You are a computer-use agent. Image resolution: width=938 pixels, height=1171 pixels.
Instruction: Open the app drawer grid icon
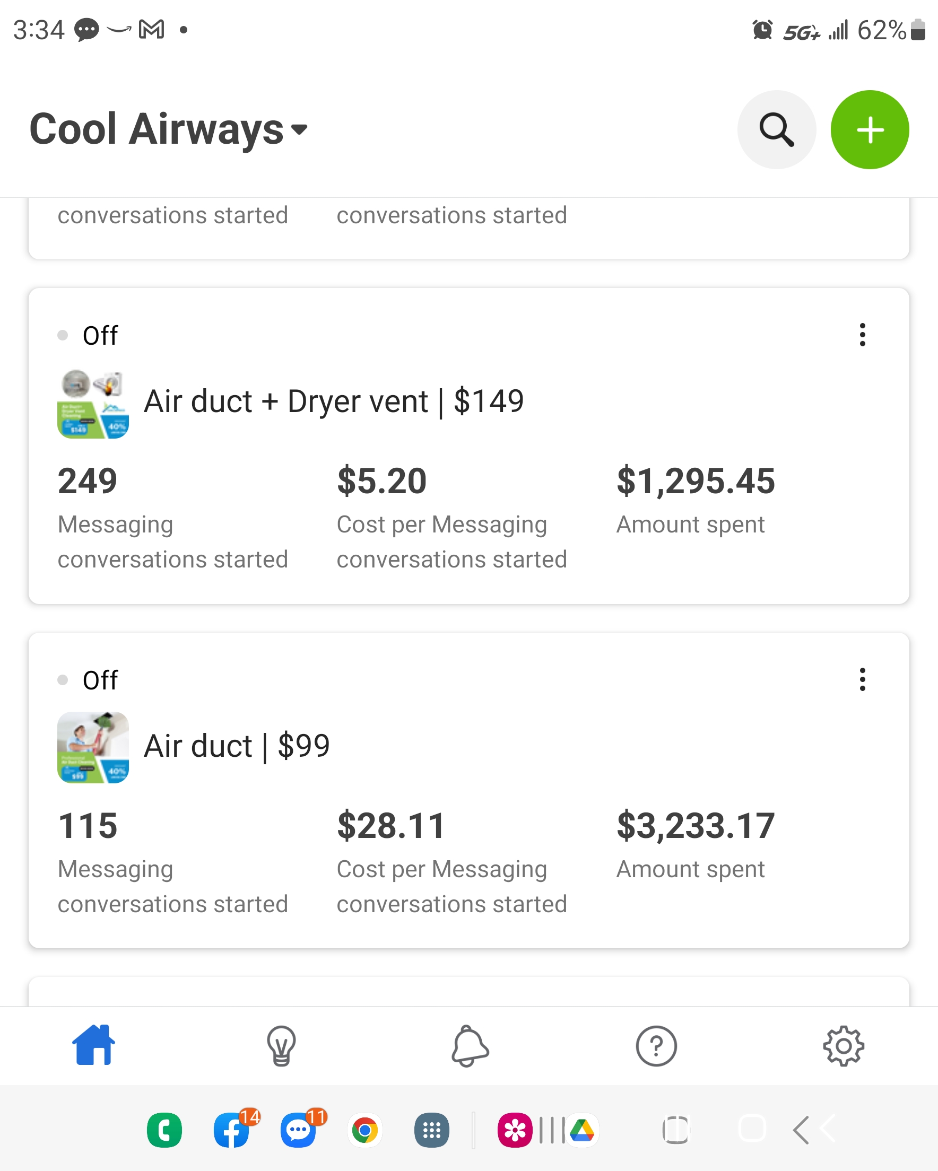coord(431,1130)
